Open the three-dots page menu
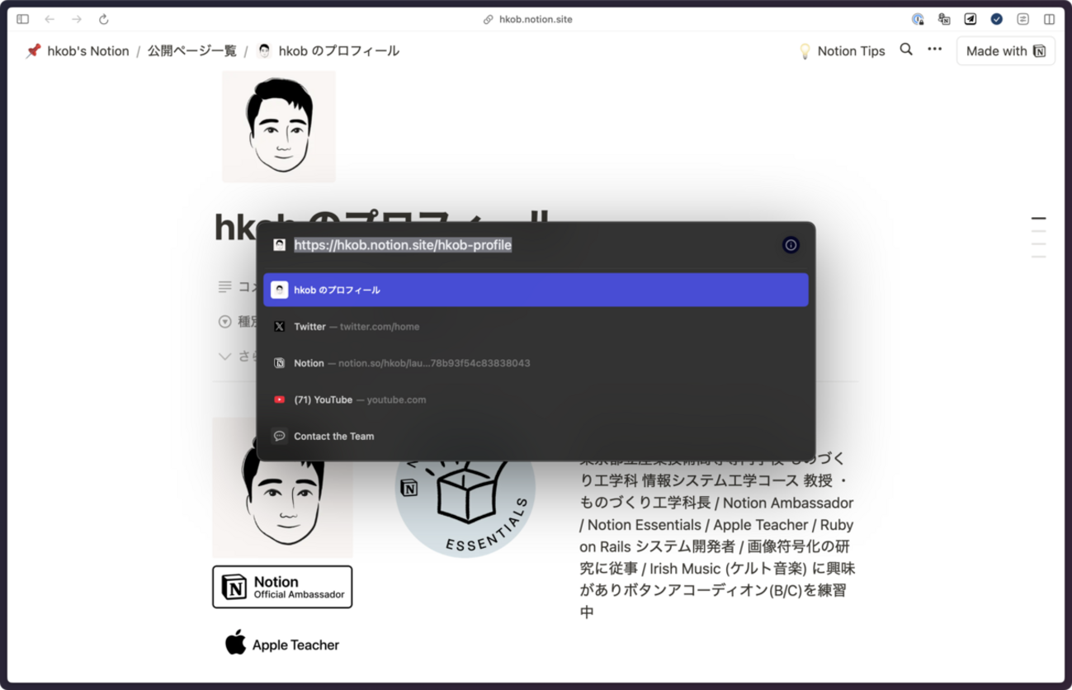The width and height of the screenshot is (1072, 690). (x=934, y=50)
